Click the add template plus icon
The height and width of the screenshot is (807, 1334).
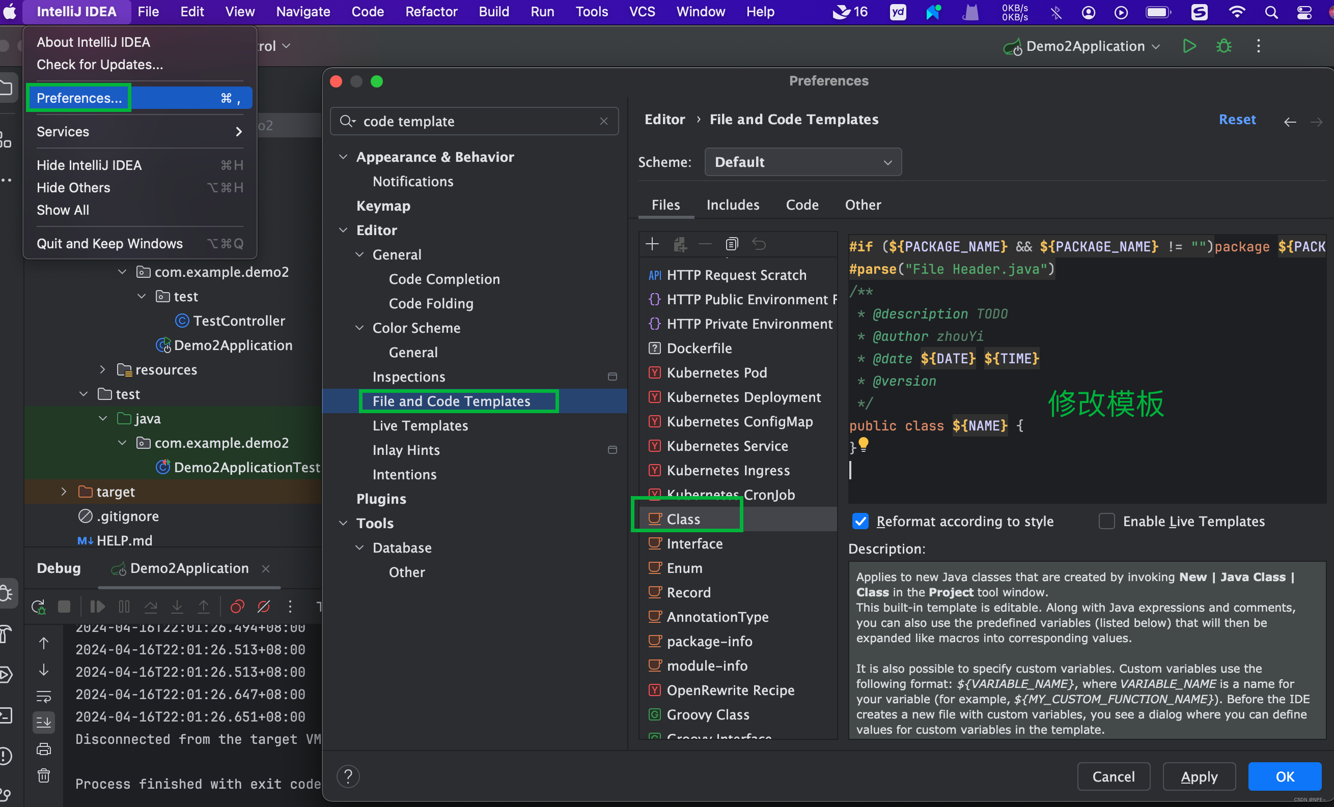(652, 244)
